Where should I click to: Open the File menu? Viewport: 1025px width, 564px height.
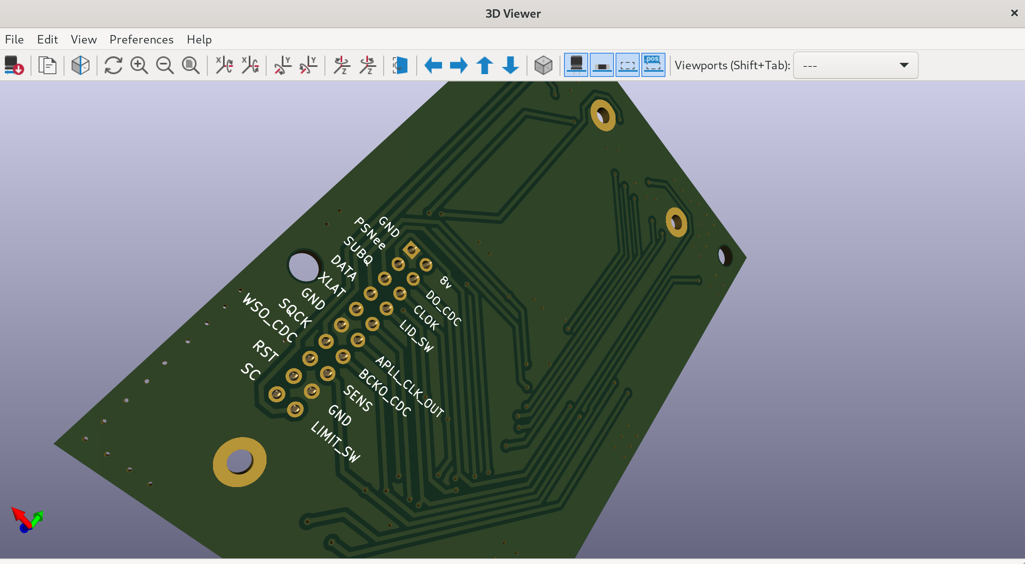click(14, 39)
